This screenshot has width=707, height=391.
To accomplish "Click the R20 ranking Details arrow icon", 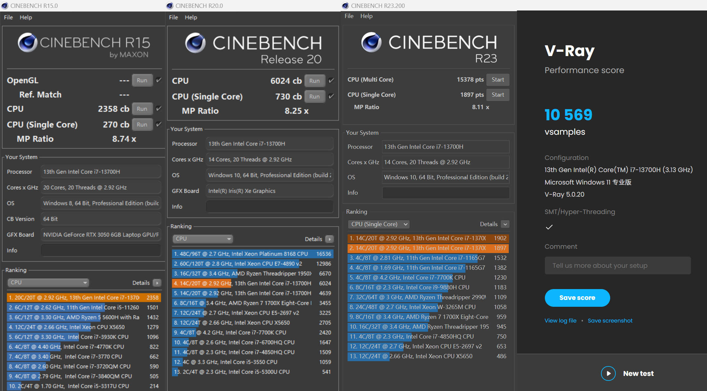I will point(330,239).
